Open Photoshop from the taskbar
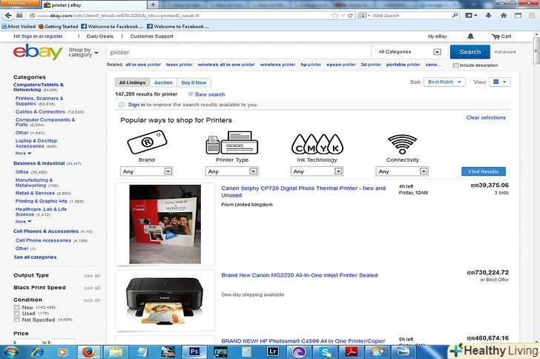The height and width of the screenshot is (359, 540). point(194,352)
